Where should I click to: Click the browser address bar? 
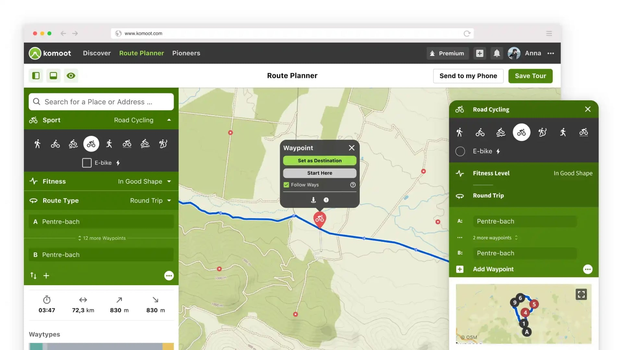292,33
